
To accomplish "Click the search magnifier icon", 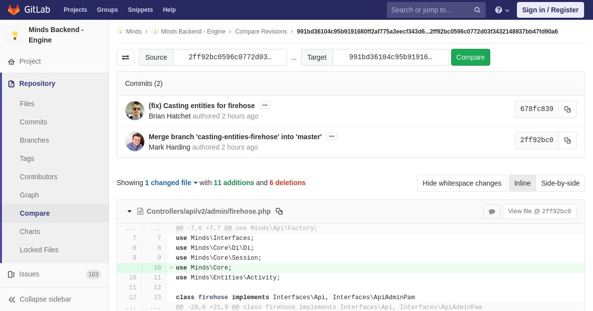I will (477, 10).
